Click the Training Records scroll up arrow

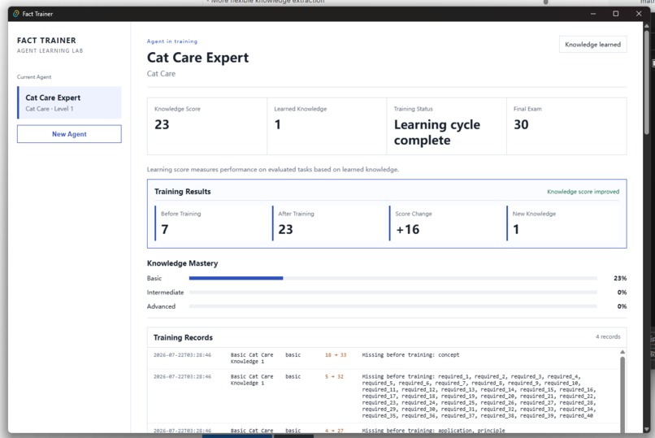point(622,352)
